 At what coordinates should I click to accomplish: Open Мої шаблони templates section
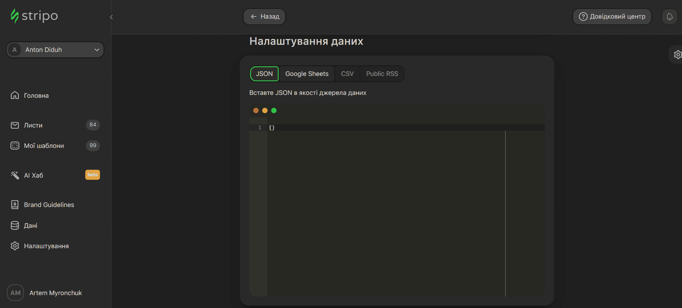44,146
